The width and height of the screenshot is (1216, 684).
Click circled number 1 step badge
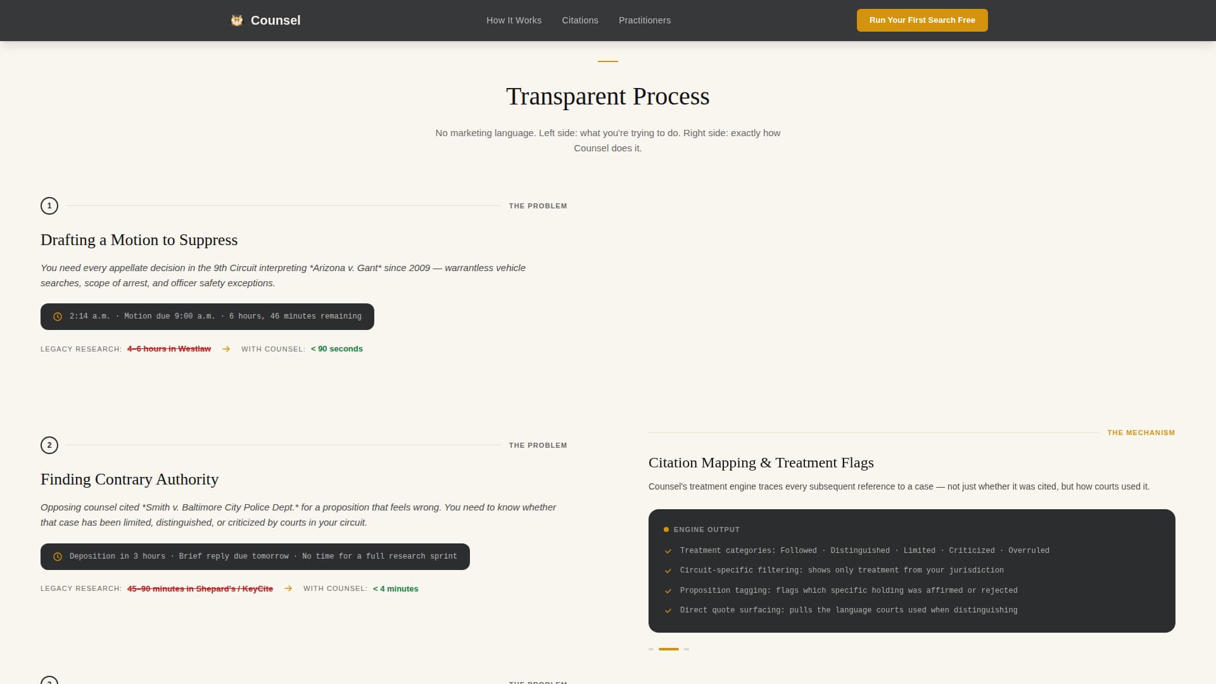tap(49, 206)
